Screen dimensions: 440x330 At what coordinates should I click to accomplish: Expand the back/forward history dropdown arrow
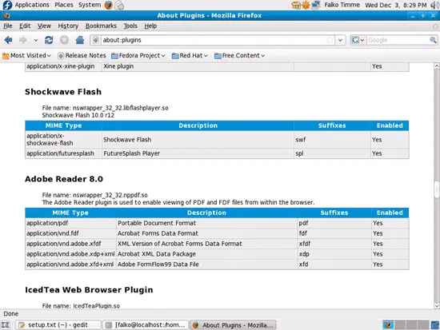36,40
